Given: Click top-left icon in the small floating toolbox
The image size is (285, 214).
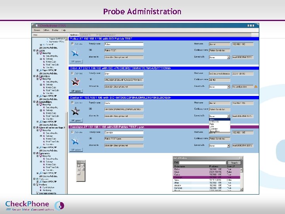Looking at the screenshot, I should pos(79,166).
